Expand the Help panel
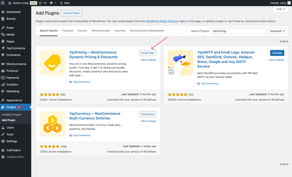Image resolution: width=292 pixels, height=177 pixels. [281, 9]
